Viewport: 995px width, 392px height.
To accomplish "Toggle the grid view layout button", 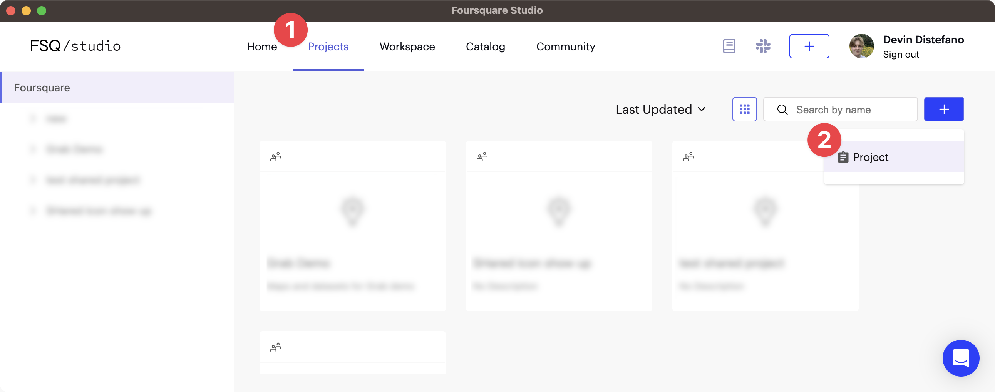I will [744, 110].
